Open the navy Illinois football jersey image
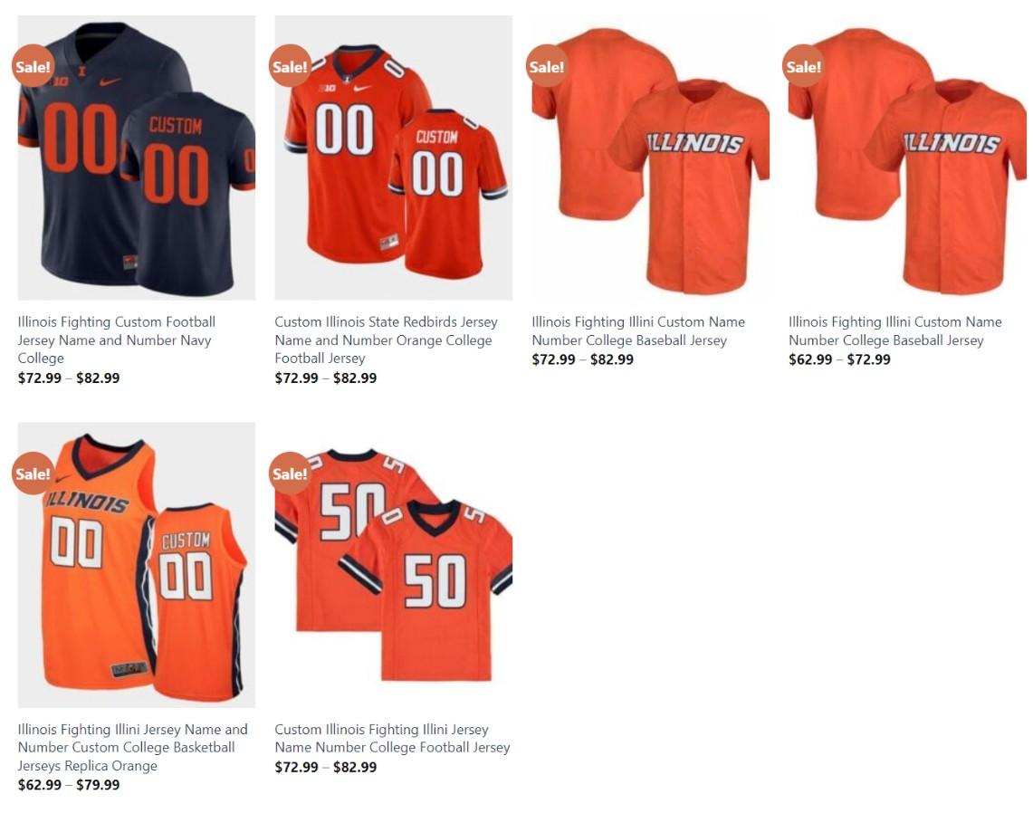Screen dimensions: 1033x823 coord(137,158)
